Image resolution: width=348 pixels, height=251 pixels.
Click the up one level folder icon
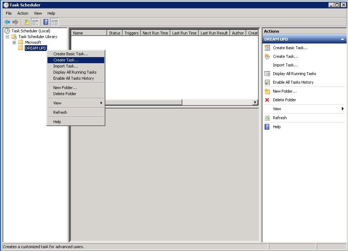click(27, 22)
